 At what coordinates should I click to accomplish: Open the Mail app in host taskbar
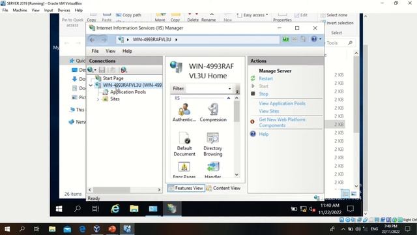click(x=67, y=229)
